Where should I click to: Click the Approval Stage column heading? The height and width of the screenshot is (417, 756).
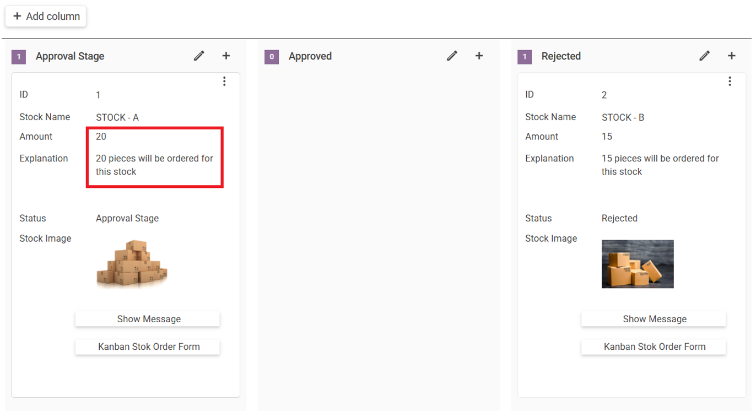(x=70, y=56)
